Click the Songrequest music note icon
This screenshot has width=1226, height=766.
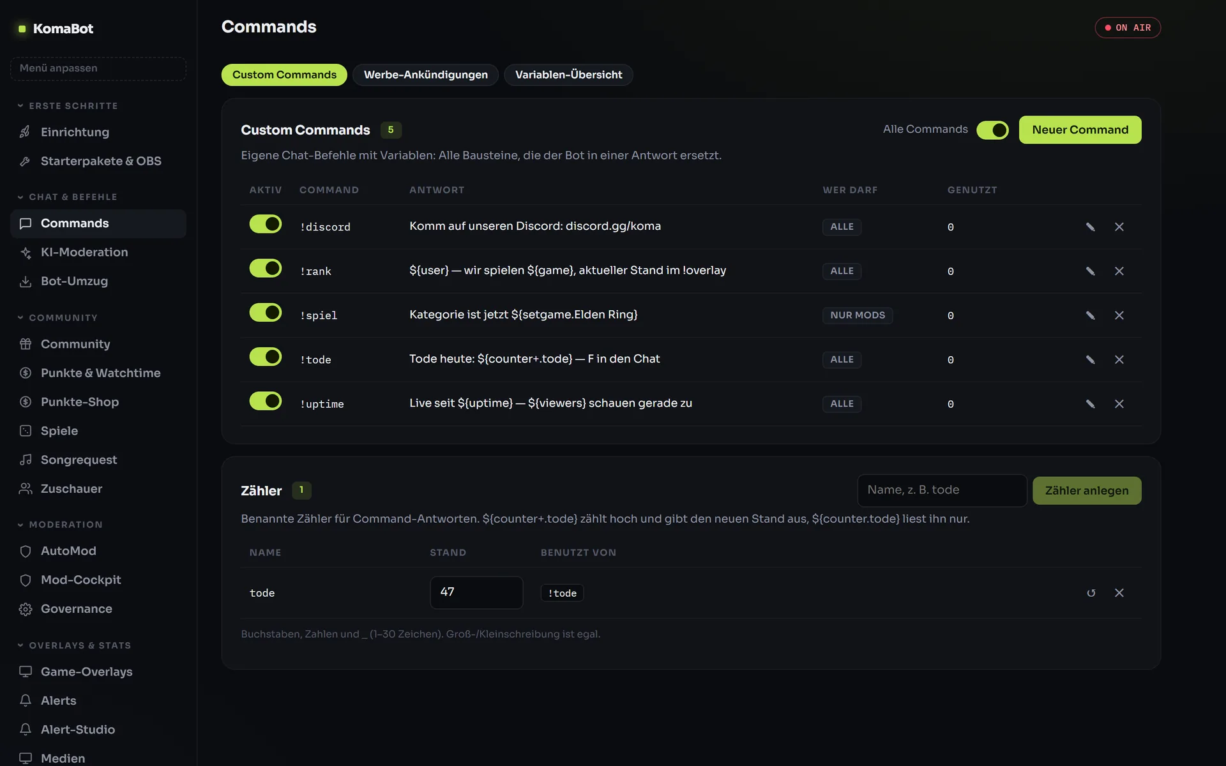(x=25, y=460)
